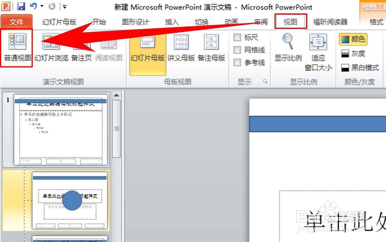386x242 pixels.
Task: Select title layout thumbnail with blue circle
Action: tap(70, 201)
